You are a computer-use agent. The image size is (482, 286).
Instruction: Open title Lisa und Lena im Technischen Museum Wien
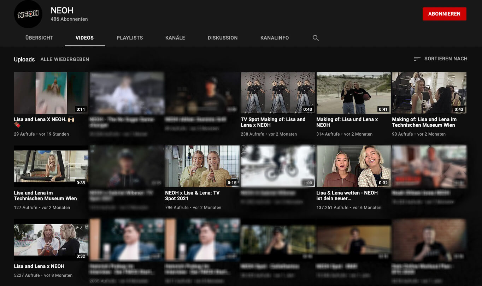45,196
